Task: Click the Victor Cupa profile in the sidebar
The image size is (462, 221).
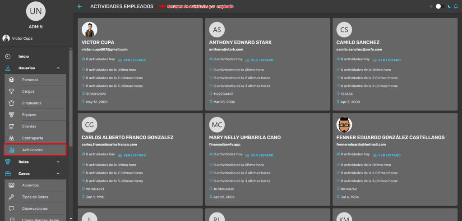Action: click(18, 39)
